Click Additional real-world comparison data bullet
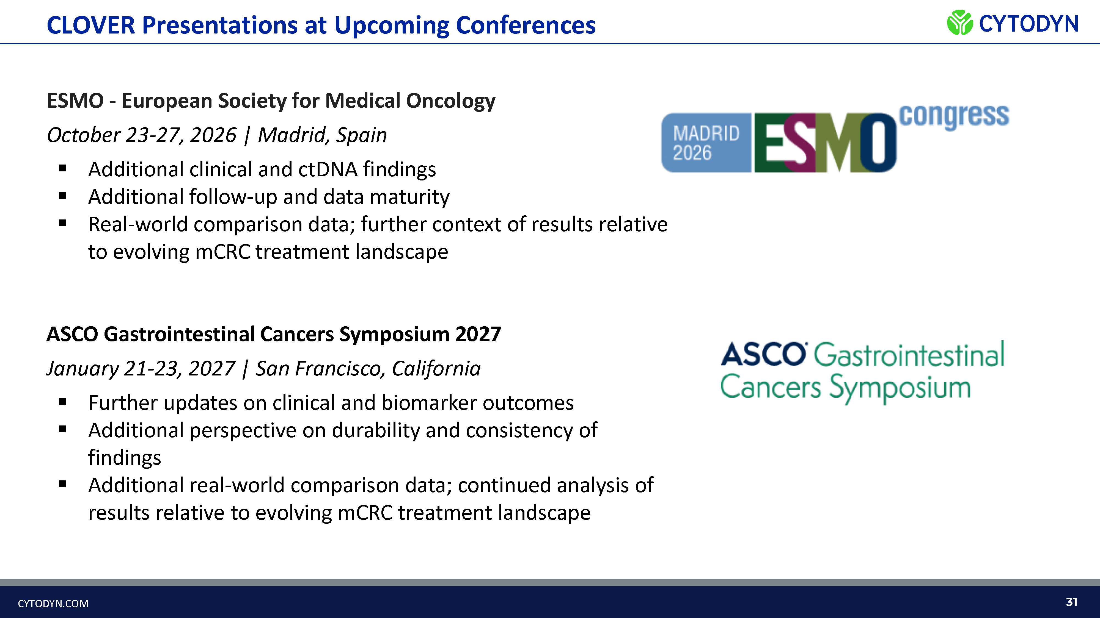The image size is (1100, 618). point(371,499)
